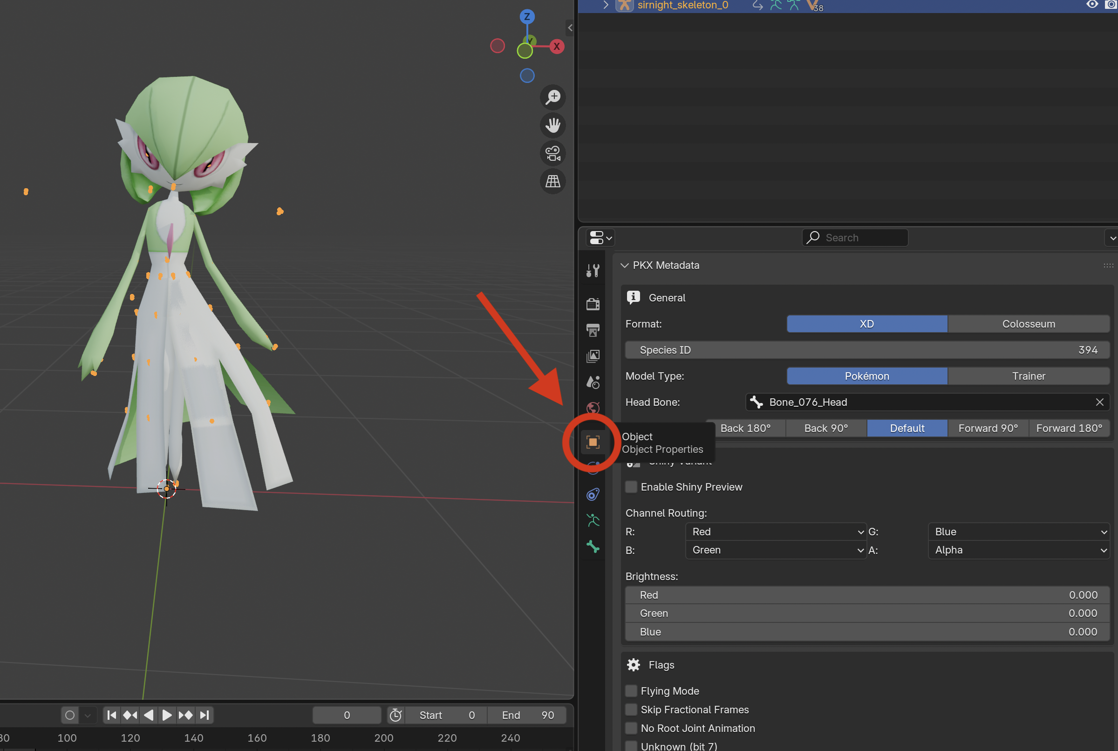The height and width of the screenshot is (751, 1118).
Task: Choose Default orientation
Action: (x=907, y=428)
